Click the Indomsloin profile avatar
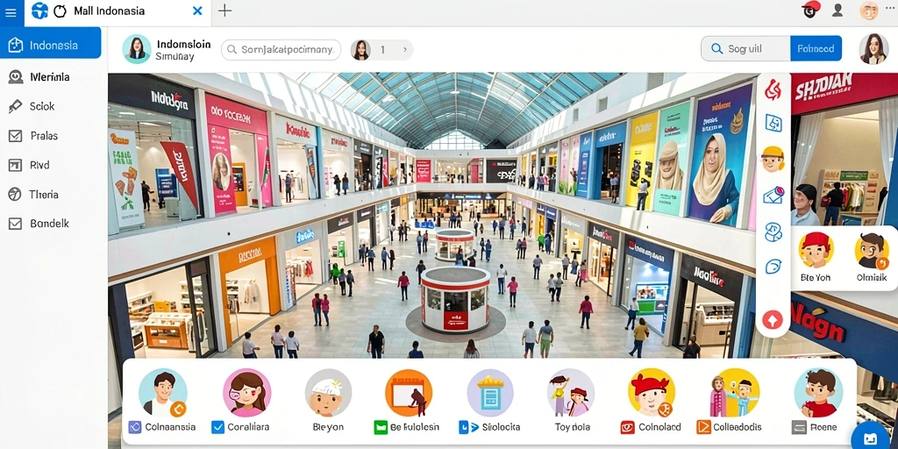The height and width of the screenshot is (449, 898). 137,49
